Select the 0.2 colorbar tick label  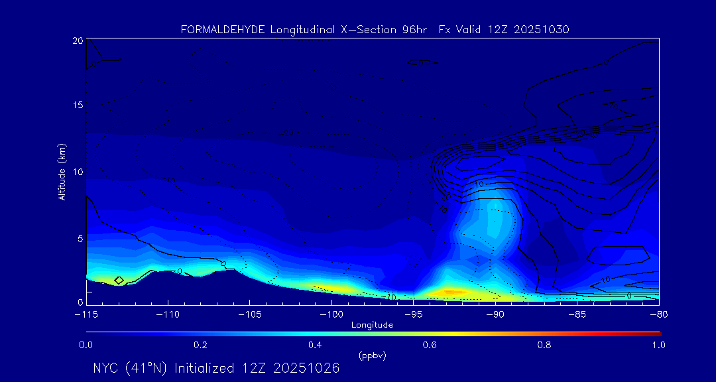[200, 345]
